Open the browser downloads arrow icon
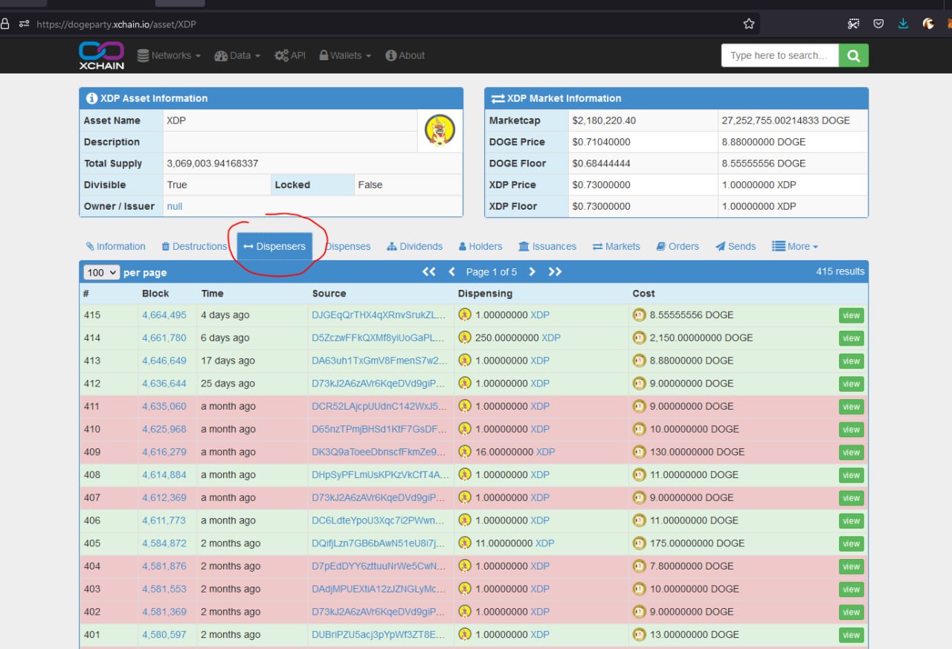The width and height of the screenshot is (952, 649). pyautogui.click(x=903, y=24)
